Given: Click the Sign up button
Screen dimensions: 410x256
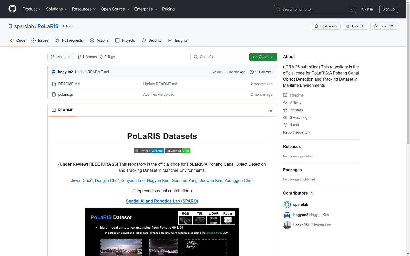Looking at the screenshot, I should (388, 9).
